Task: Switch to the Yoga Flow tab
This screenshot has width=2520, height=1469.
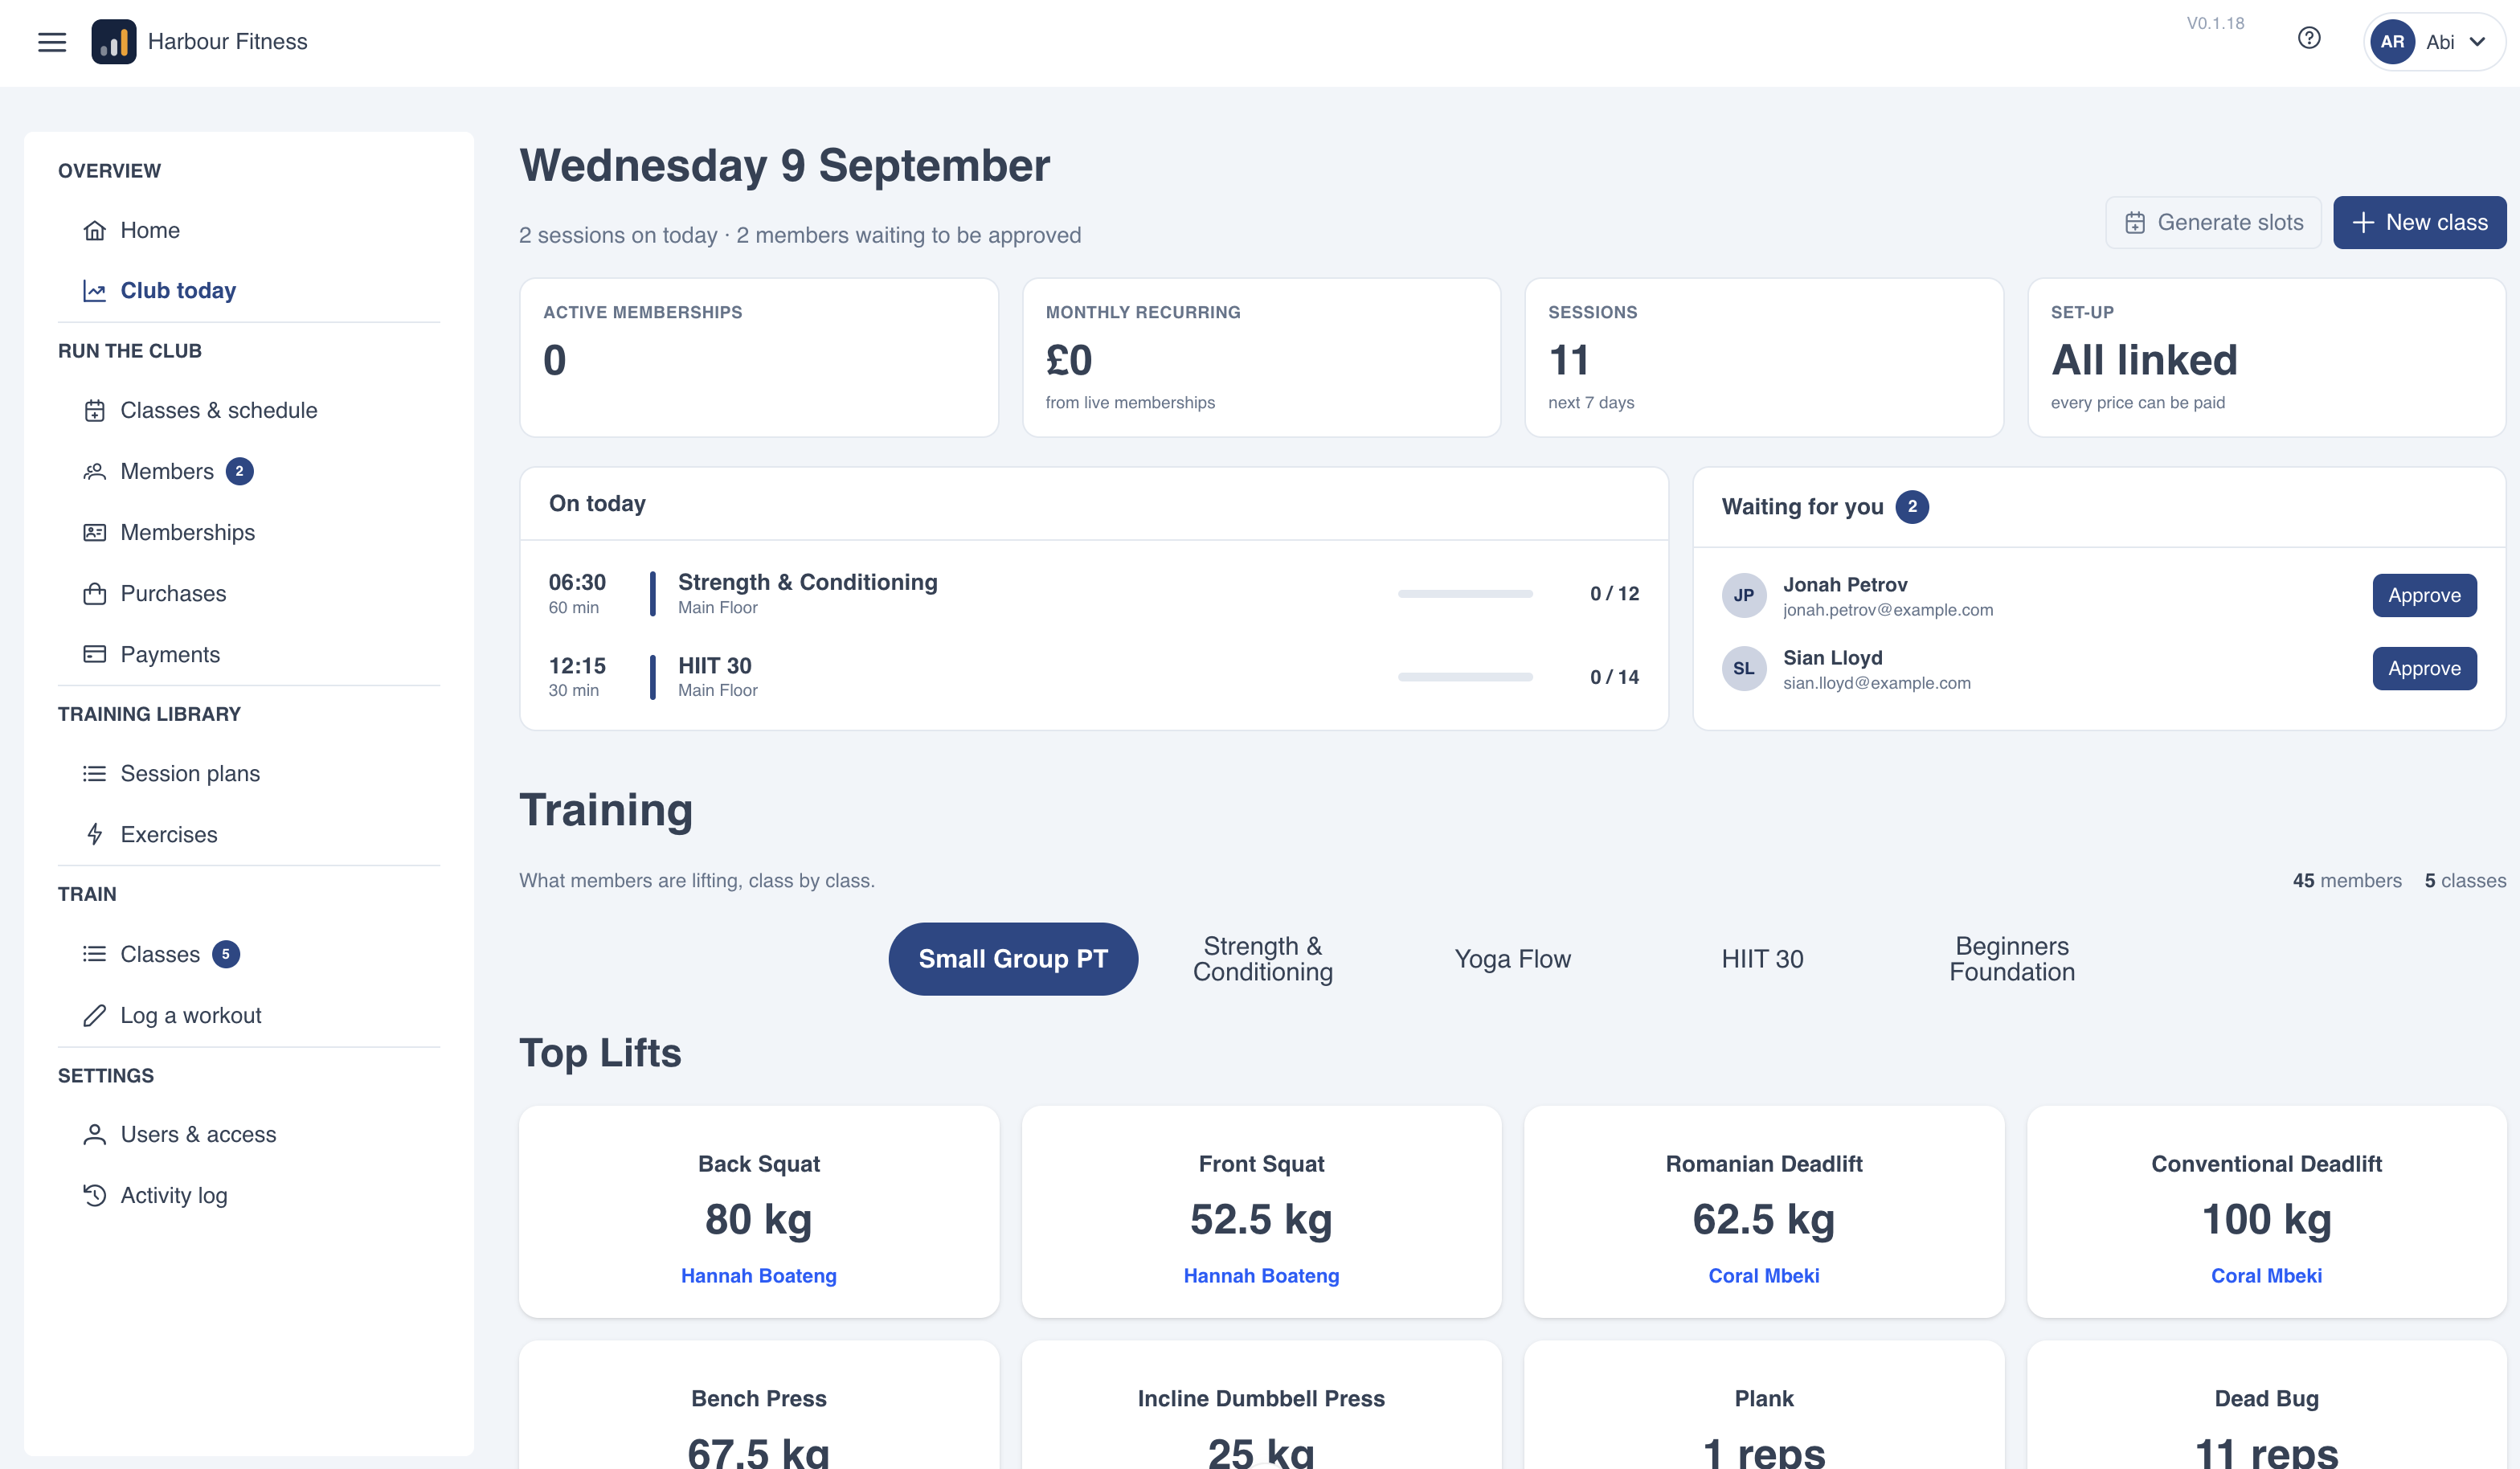Action: 1512,959
